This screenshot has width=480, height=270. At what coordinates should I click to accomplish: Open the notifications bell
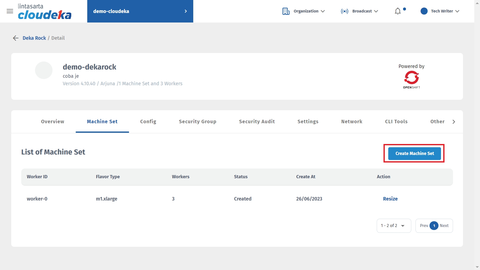(x=397, y=11)
